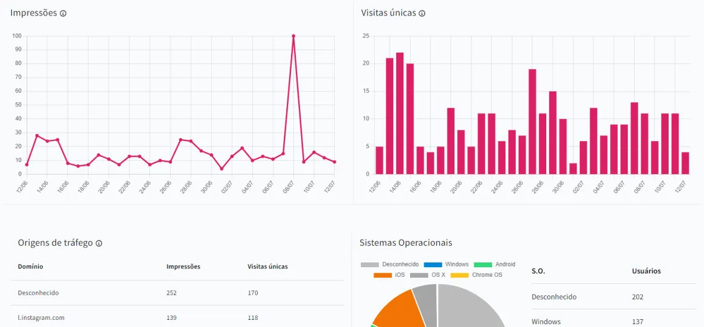Click the first data point of the Impressões line
Viewport: 704px width, 327px height.
pos(26,164)
